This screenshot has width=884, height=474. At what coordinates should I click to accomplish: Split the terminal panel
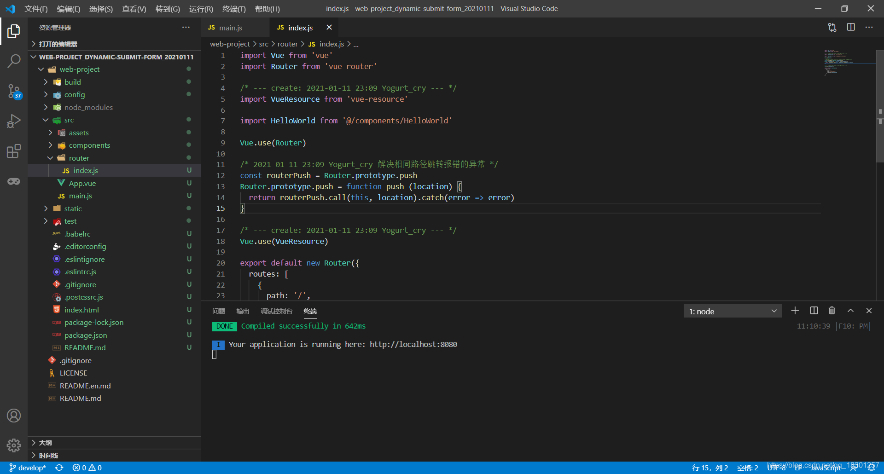click(x=814, y=311)
